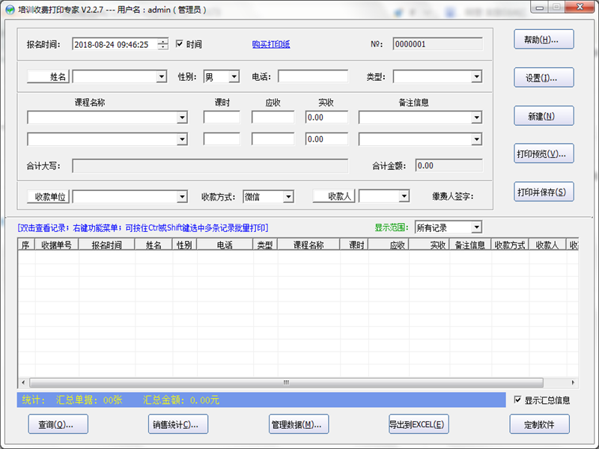Click the second 课时 input field
The width and height of the screenshot is (599, 449).
tap(222, 139)
